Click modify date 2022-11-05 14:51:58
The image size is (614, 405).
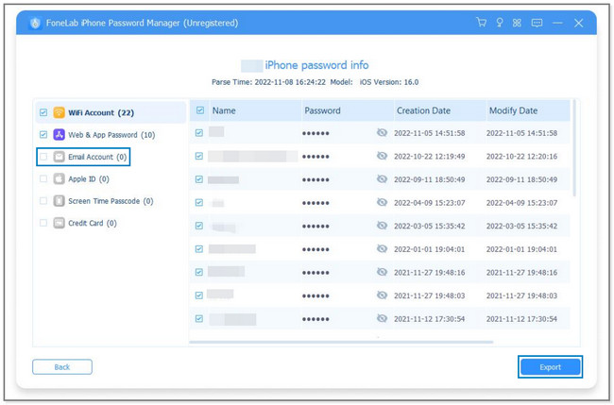pyautogui.click(x=521, y=133)
